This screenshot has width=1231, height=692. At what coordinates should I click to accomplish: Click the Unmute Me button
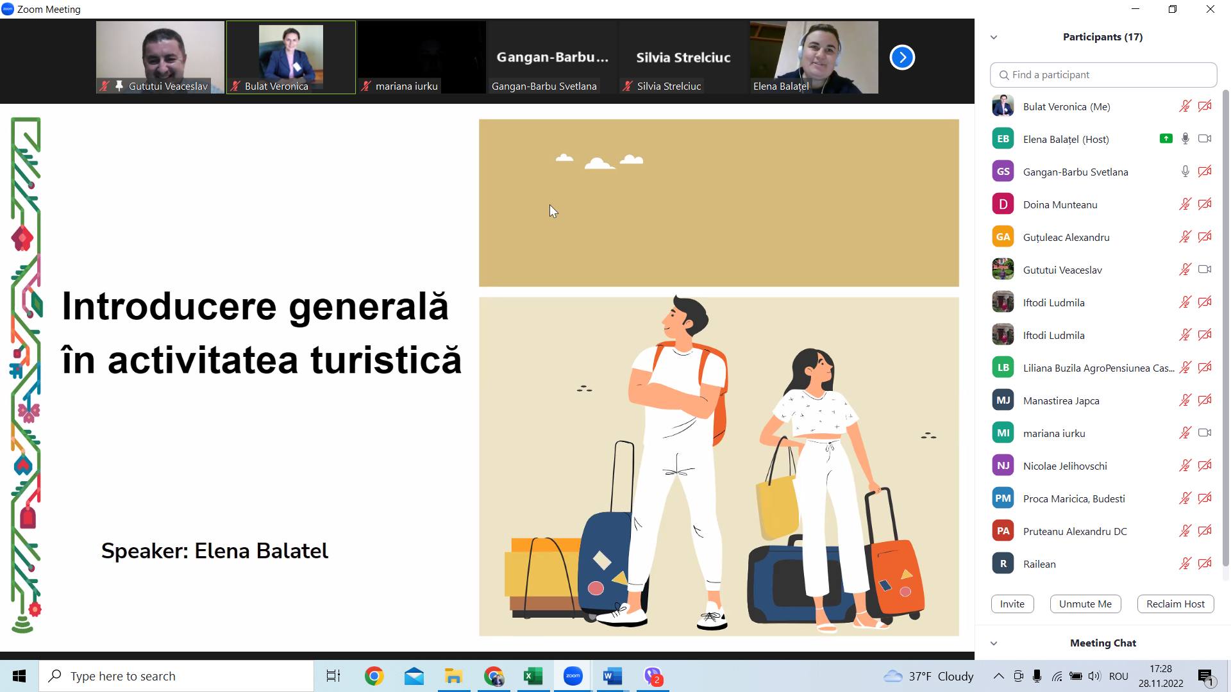point(1085,604)
